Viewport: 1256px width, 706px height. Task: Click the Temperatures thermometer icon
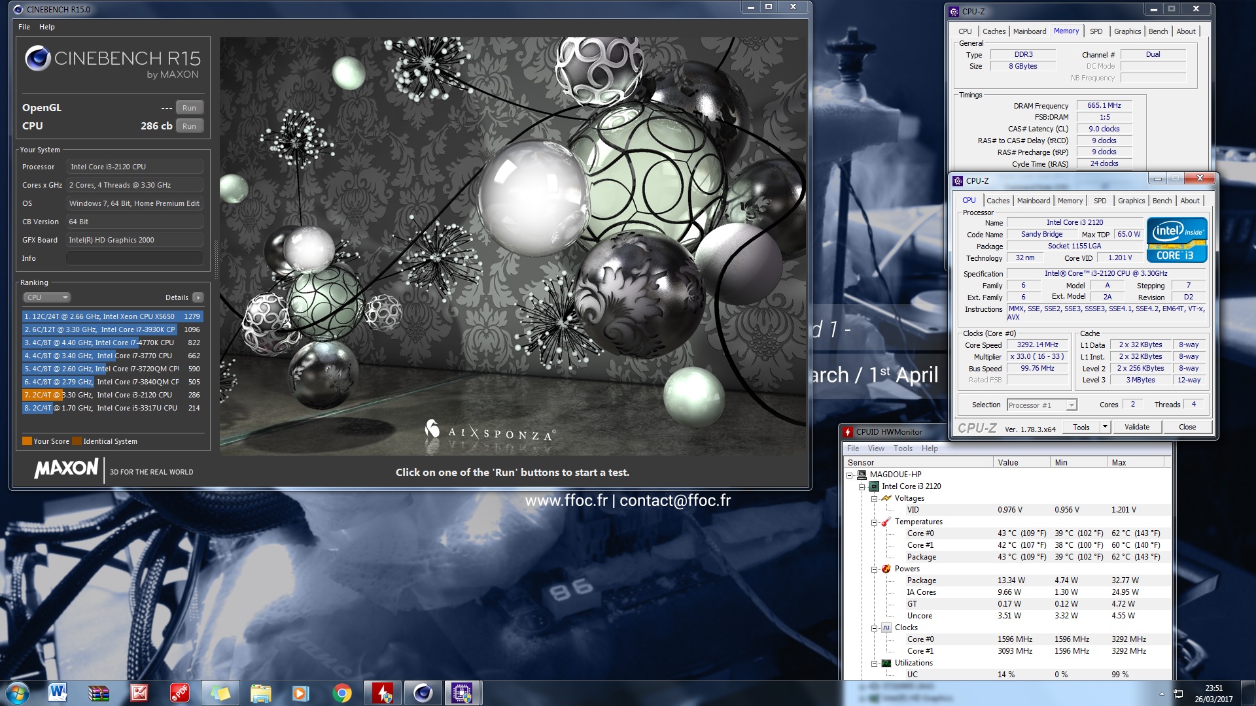pyautogui.click(x=886, y=522)
